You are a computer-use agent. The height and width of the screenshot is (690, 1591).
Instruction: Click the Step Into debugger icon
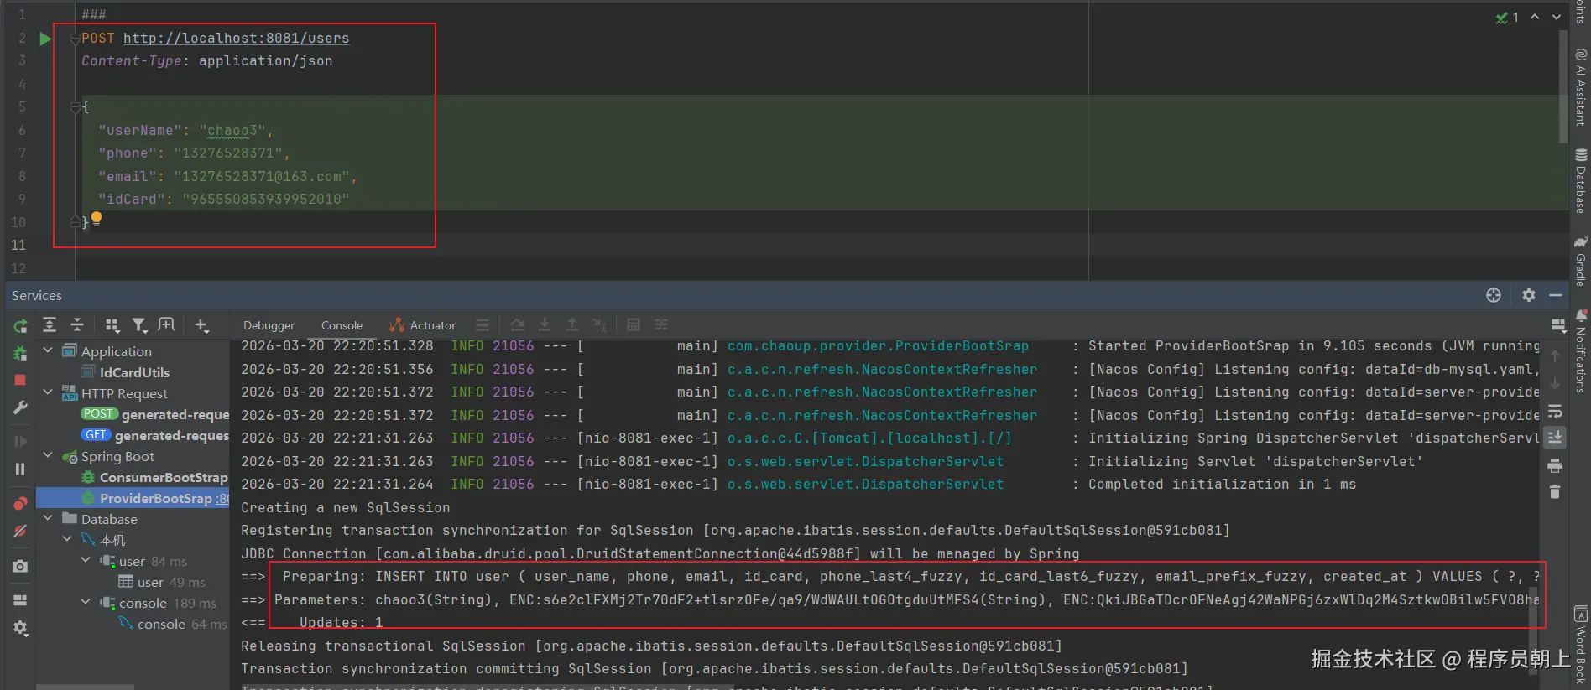click(x=545, y=325)
